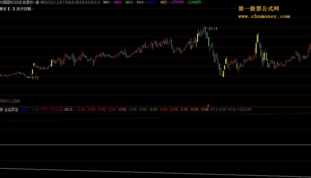
Task: Click the 9.73 low price label
Action: point(35,78)
